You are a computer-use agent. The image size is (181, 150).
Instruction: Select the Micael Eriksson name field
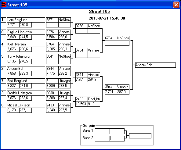coord(26,105)
